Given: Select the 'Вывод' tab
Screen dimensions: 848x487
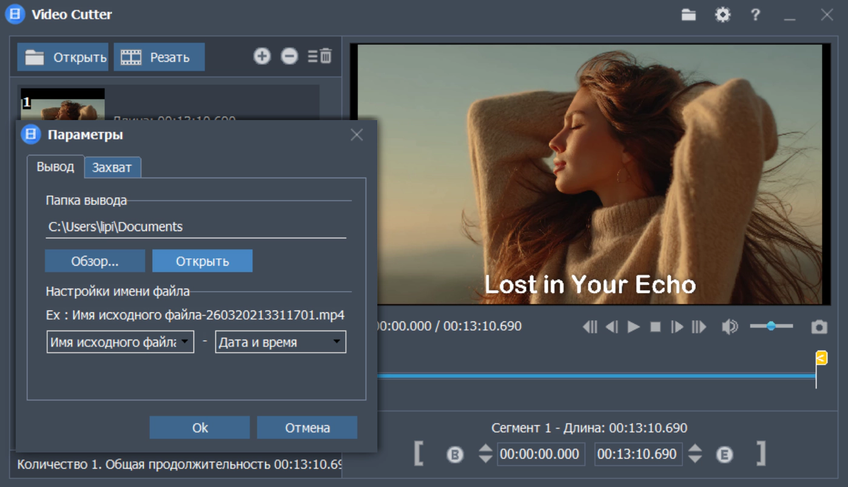Looking at the screenshot, I should pos(55,167).
